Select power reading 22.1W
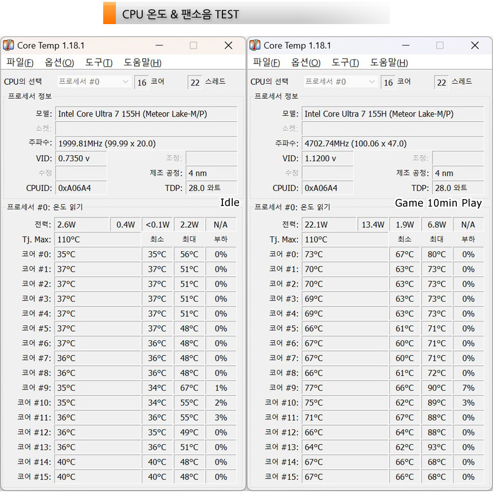The height and width of the screenshot is (494, 493). point(329,224)
